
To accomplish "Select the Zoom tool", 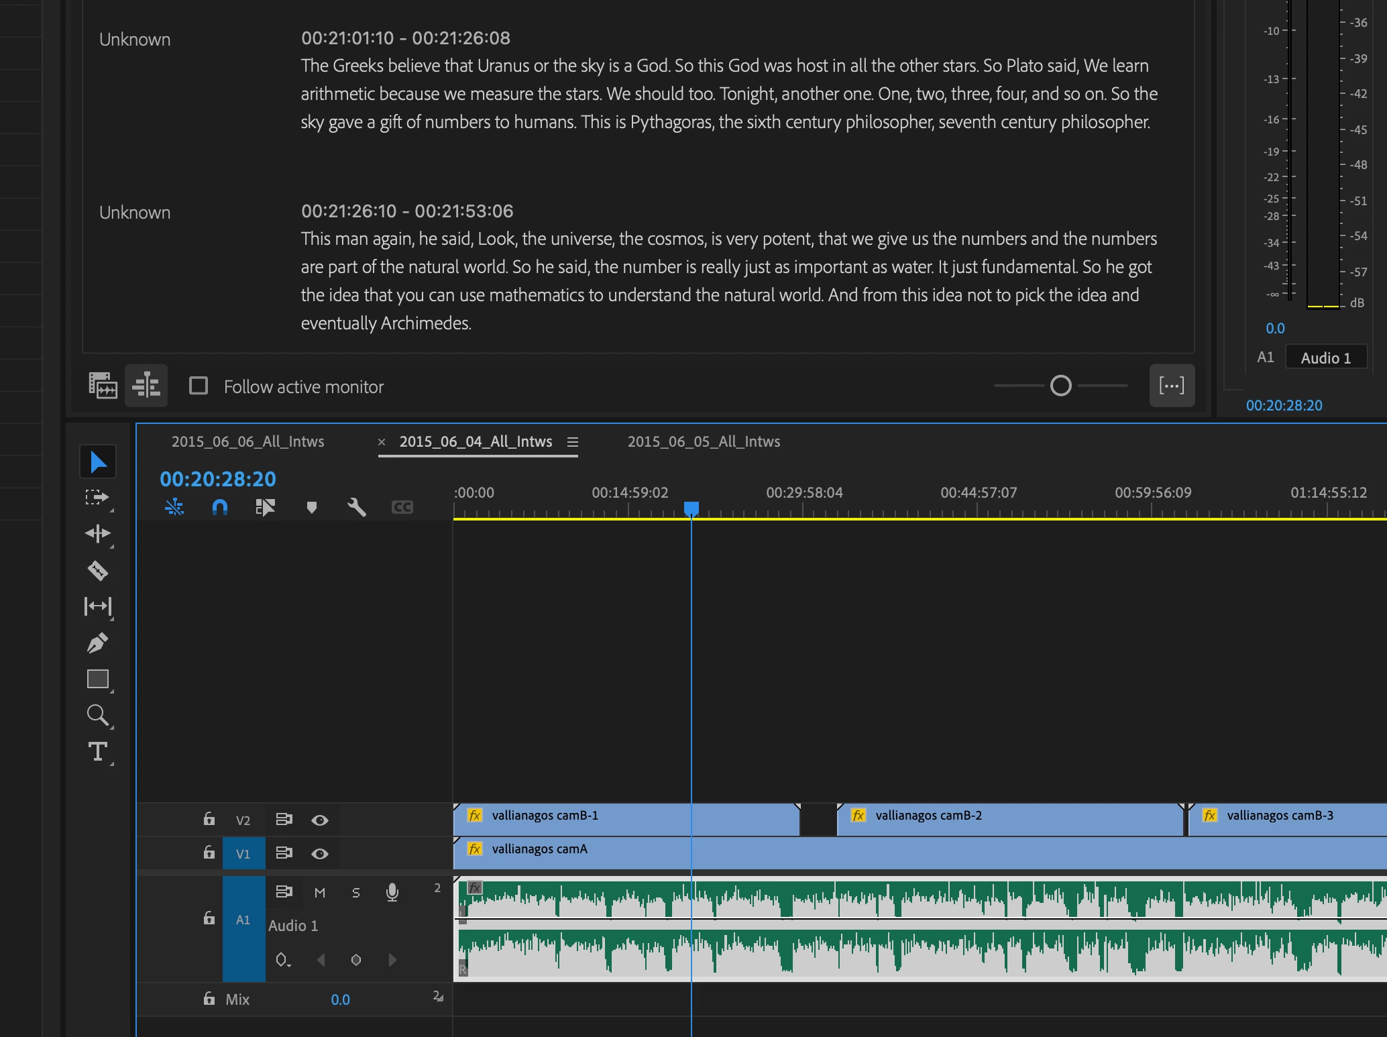I will coord(98,715).
